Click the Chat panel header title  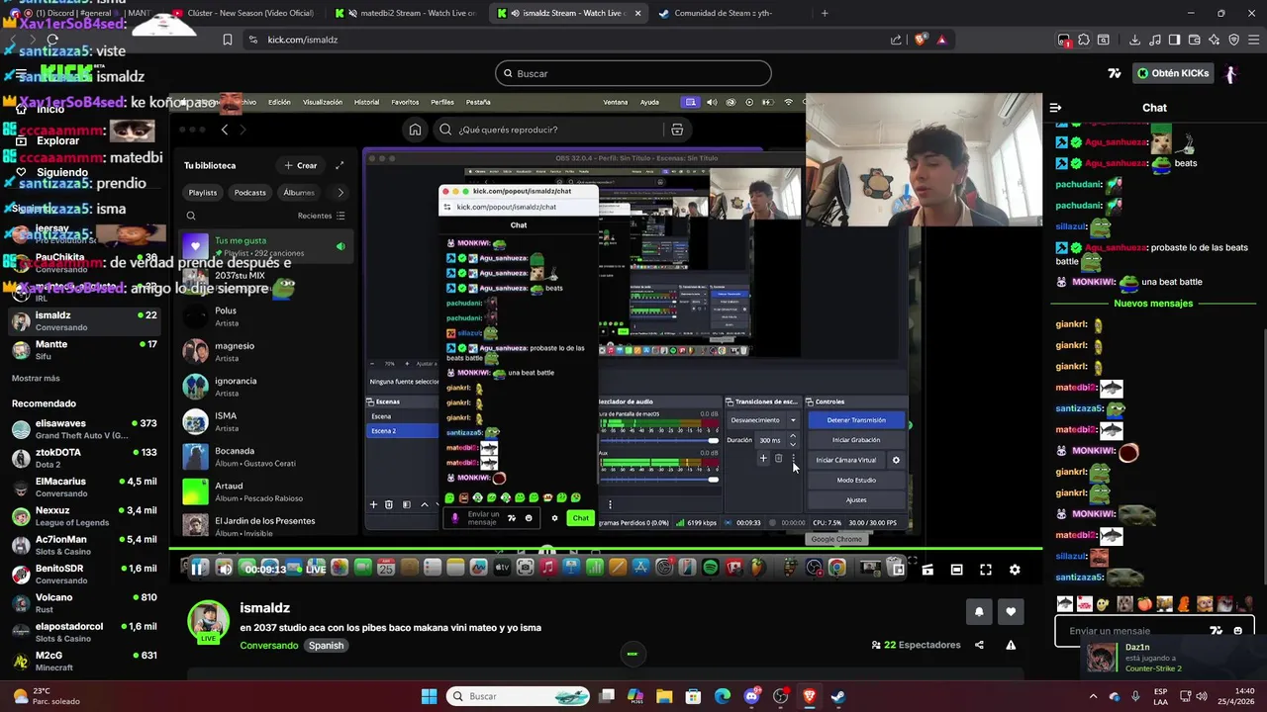1154,108
